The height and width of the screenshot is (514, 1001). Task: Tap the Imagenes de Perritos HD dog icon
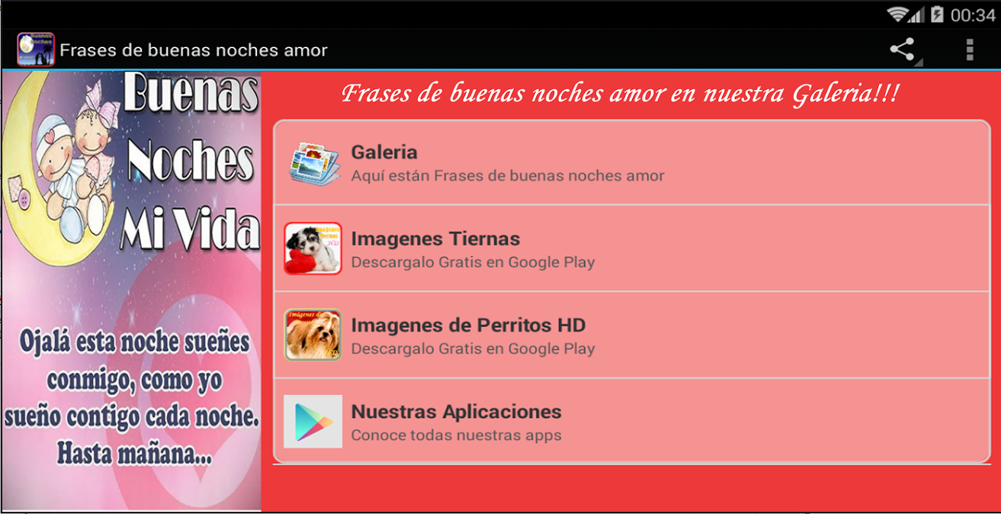(x=313, y=335)
